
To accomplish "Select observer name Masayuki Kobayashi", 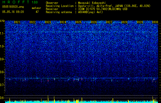I will click(x=92, y=3).
